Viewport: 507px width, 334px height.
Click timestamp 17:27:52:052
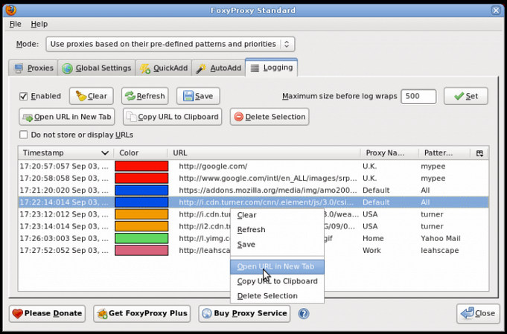[64, 251]
